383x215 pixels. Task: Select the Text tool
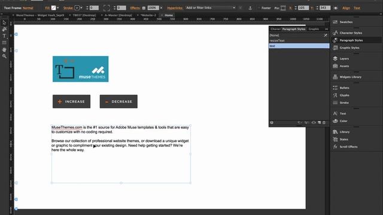click(4, 36)
